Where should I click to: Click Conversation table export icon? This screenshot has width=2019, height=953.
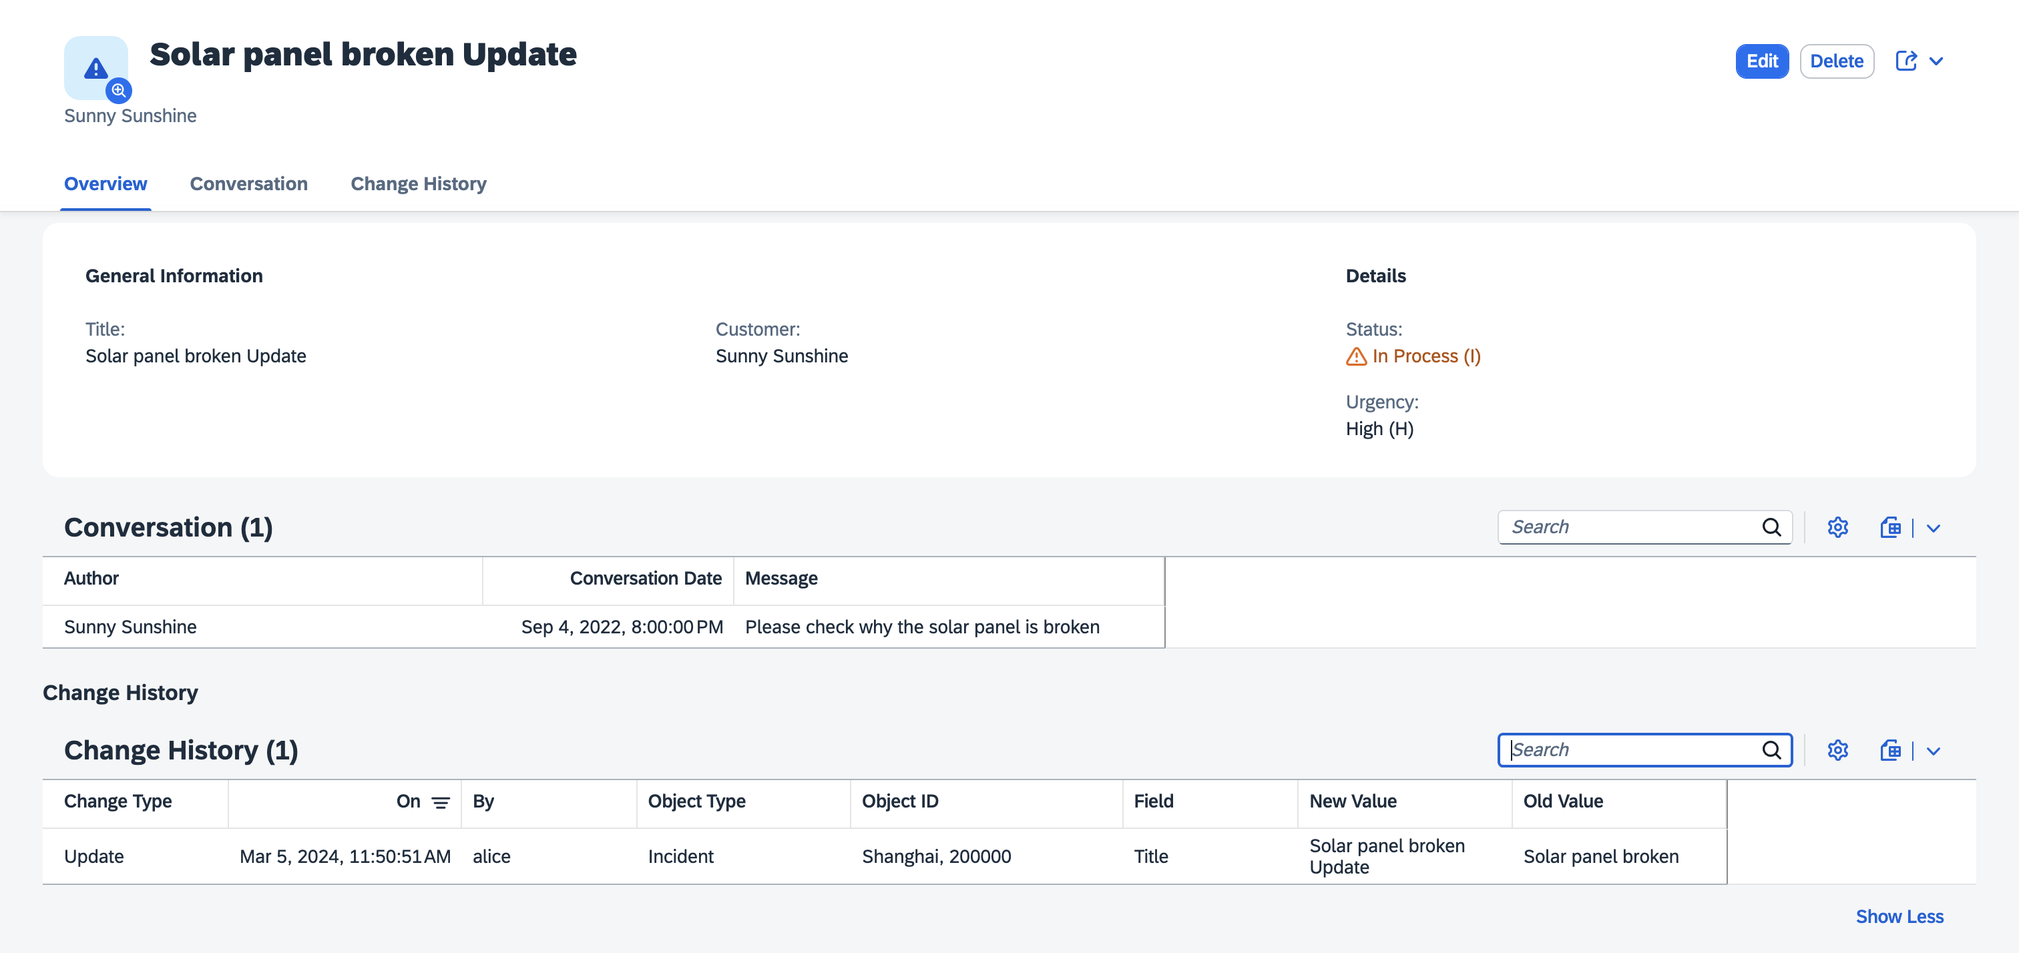(1889, 527)
